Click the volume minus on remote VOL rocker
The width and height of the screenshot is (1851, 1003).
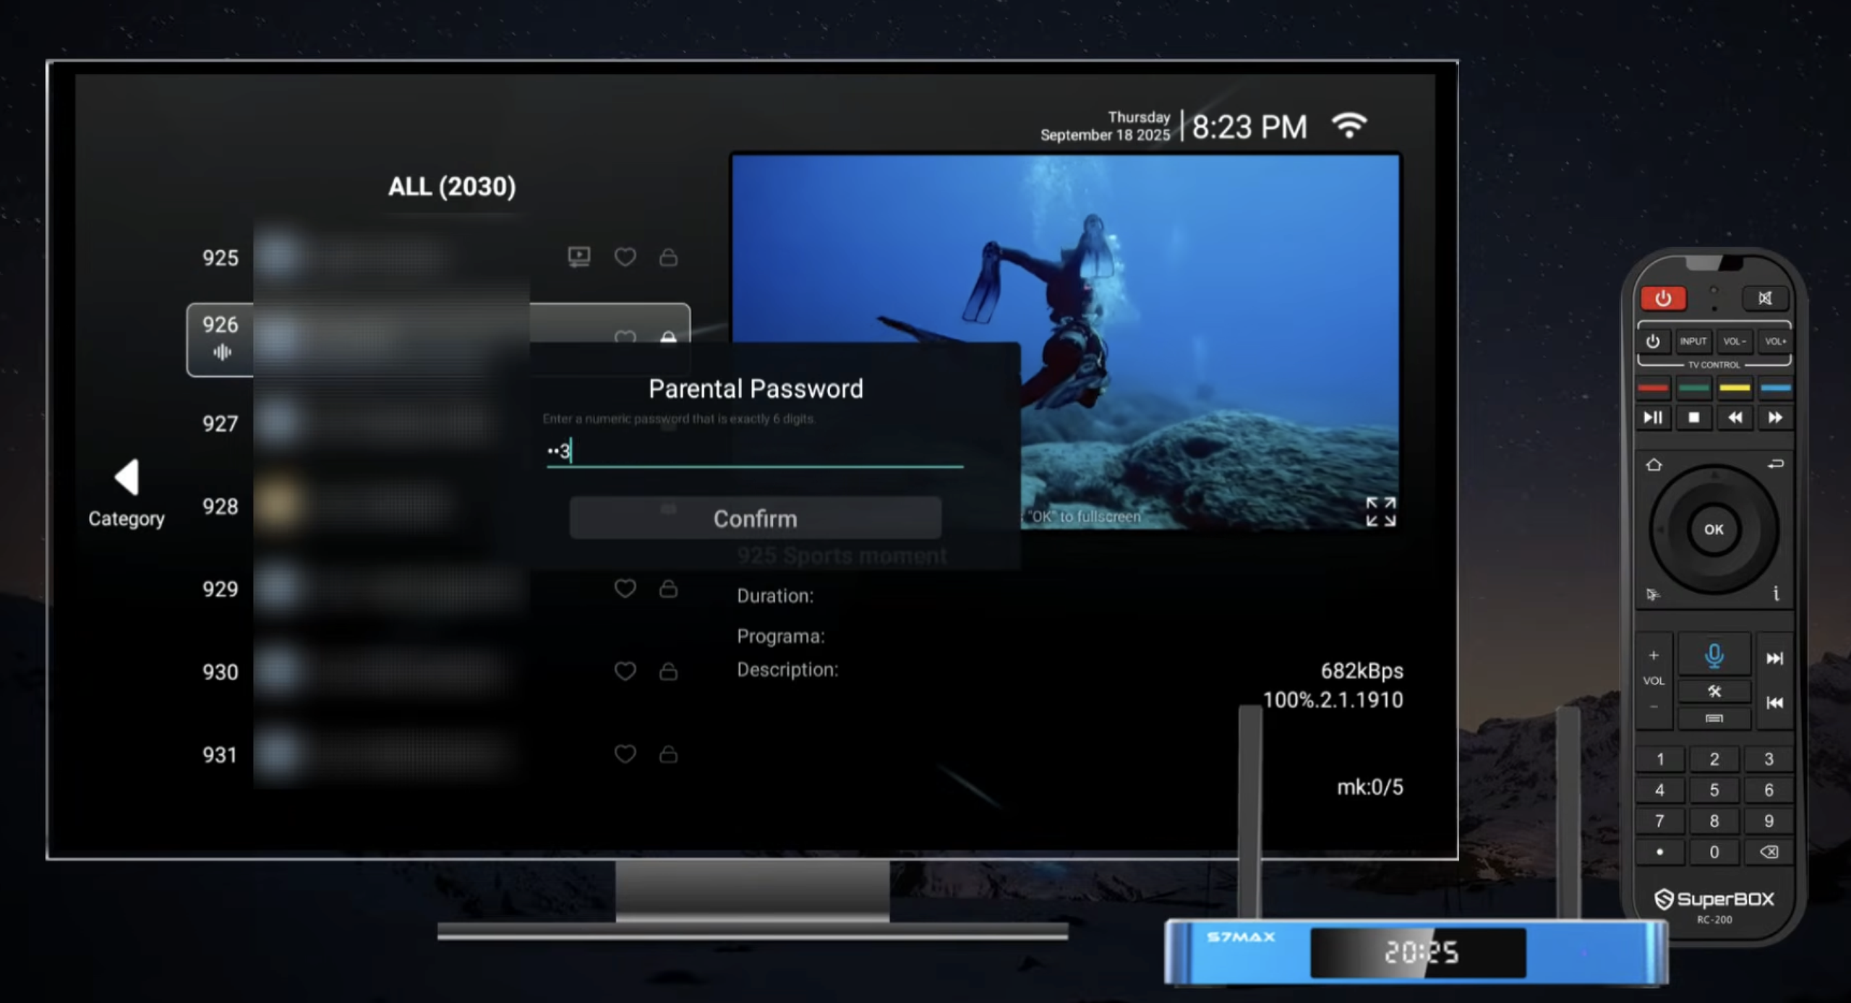(1654, 706)
